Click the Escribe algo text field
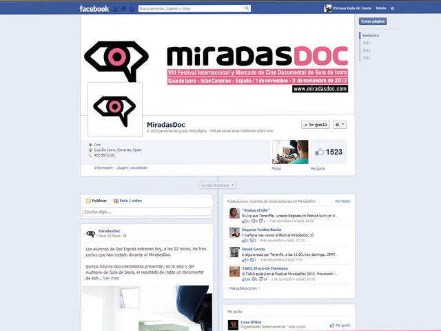This screenshot has height=331, width=441. (146, 212)
